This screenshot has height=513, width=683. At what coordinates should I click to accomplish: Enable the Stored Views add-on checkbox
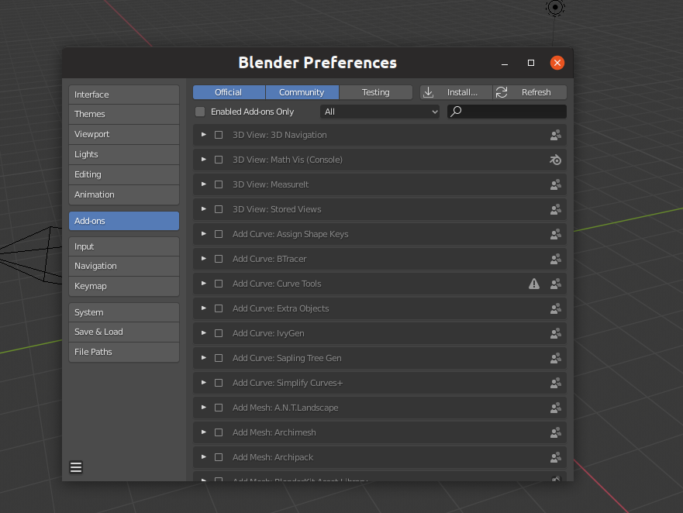point(219,209)
